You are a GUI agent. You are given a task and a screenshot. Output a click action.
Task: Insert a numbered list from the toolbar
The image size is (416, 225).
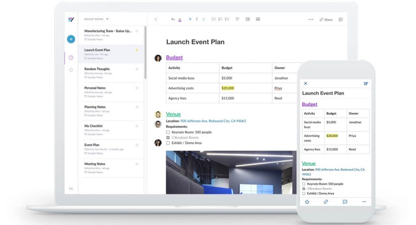point(220,19)
